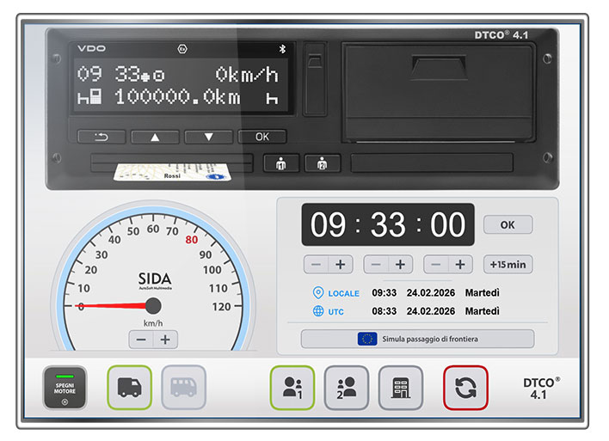
Task: Add 15 minutes to the clock
Action: pos(507,264)
